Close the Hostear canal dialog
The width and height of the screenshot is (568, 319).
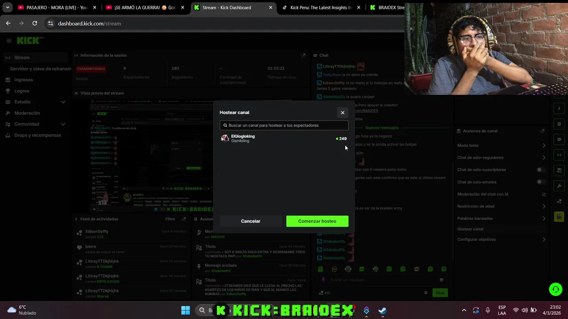[x=343, y=113]
